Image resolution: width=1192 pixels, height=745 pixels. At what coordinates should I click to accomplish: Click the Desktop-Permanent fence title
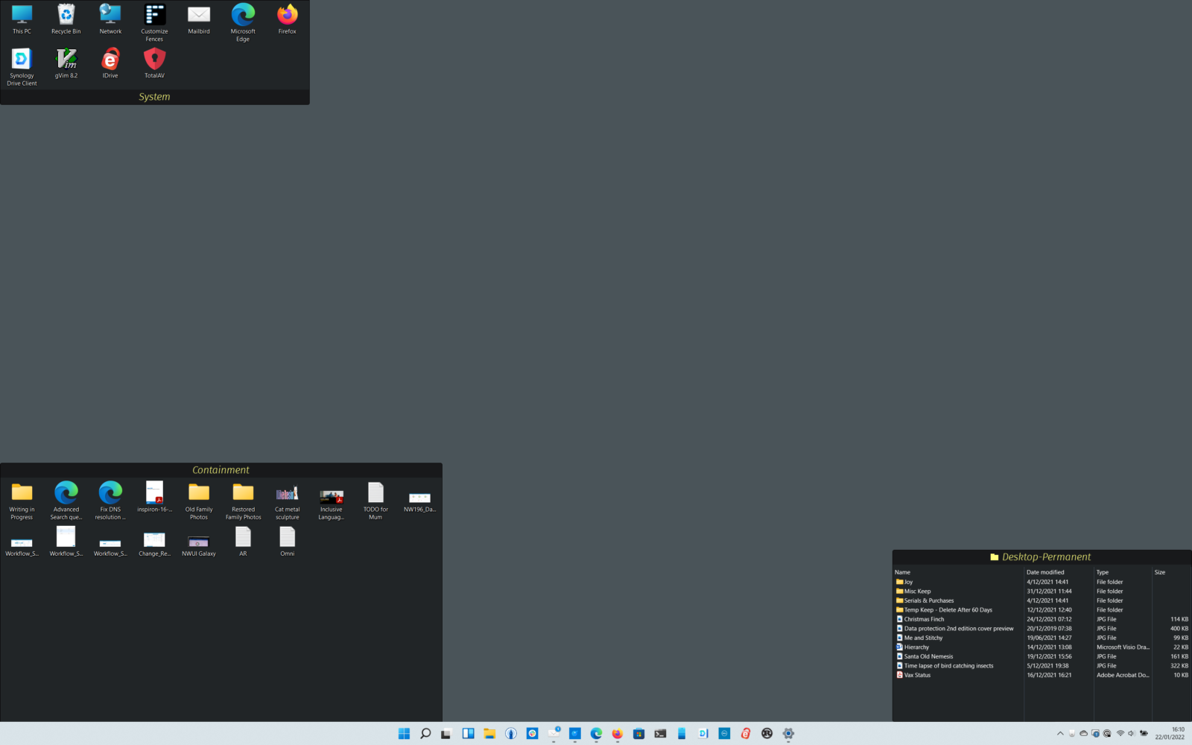pos(1045,557)
